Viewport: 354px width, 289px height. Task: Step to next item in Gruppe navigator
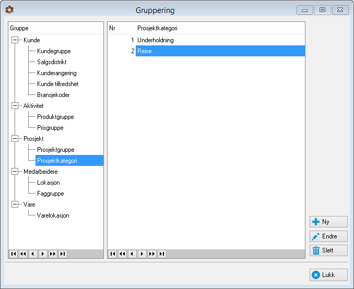(x=43, y=254)
